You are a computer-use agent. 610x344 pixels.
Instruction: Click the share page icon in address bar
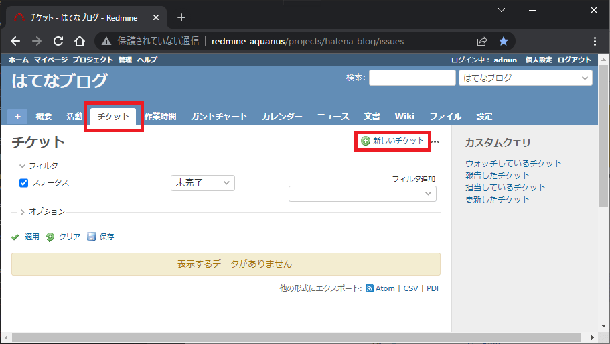tap(482, 41)
